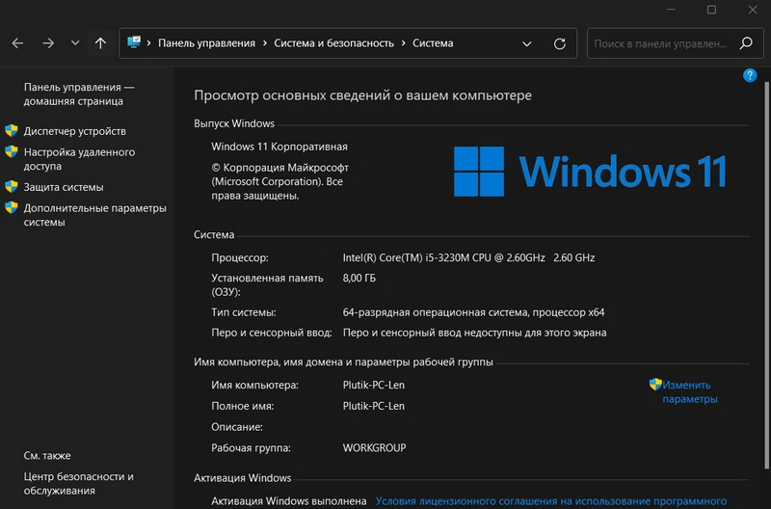Open recent locations chevron beside Forward arrow
771x509 pixels.
pyautogui.click(x=73, y=43)
